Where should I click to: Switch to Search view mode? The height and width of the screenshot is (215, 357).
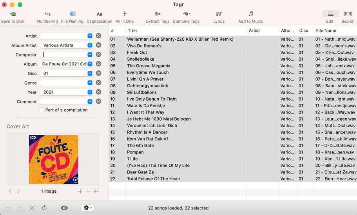click(x=348, y=14)
